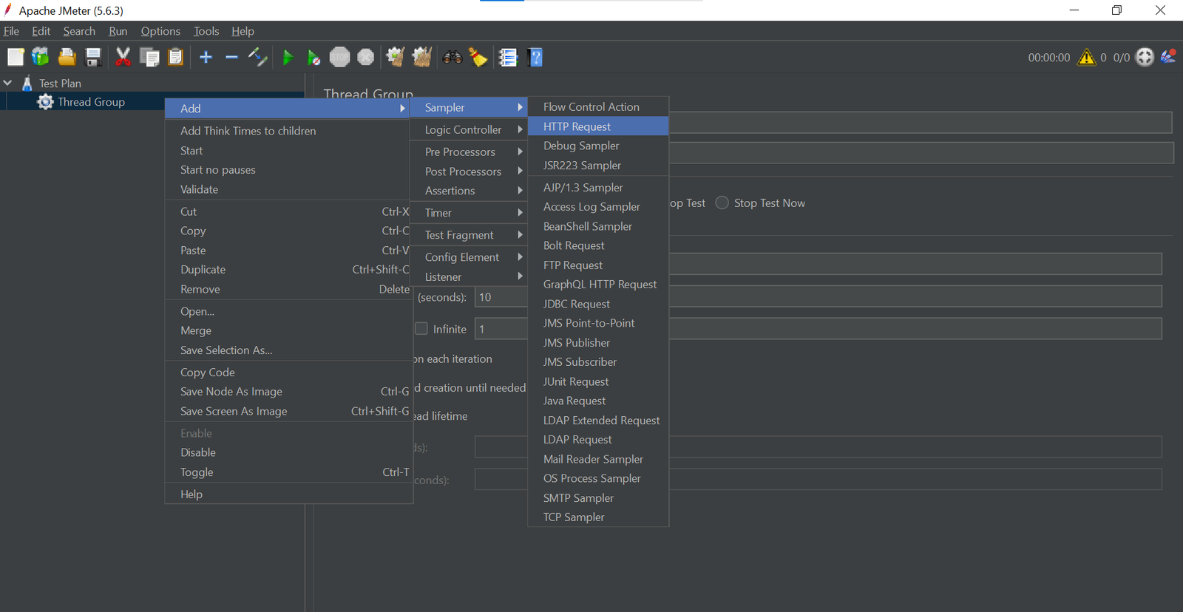Choose GraphQL HTTP Request sampler
This screenshot has width=1183, height=612.
tap(598, 284)
